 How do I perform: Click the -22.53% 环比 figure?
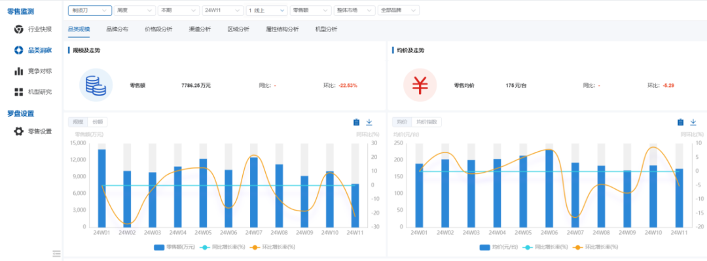coord(348,85)
